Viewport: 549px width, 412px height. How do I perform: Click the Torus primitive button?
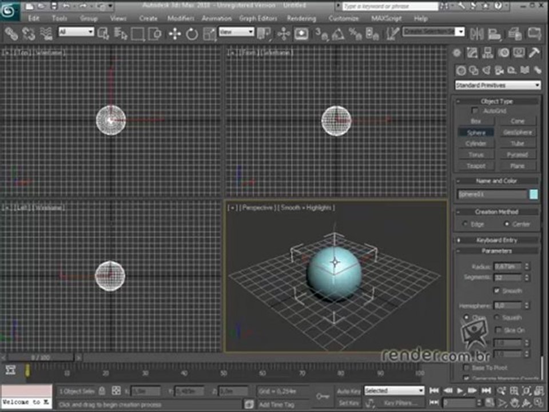click(x=476, y=154)
